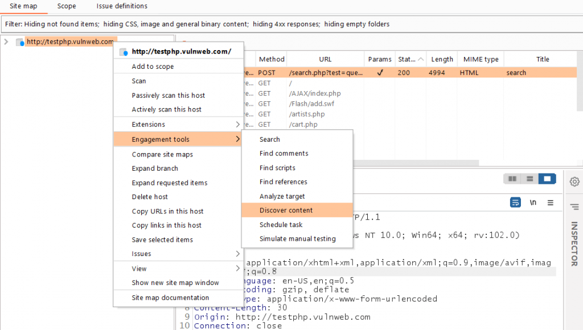Click the 4994 length cell
This screenshot has height=330, width=583.
coord(437,73)
